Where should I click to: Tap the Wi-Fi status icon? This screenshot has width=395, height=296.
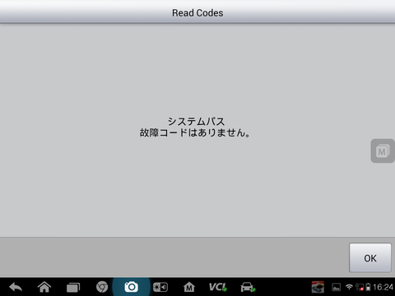tap(349, 287)
